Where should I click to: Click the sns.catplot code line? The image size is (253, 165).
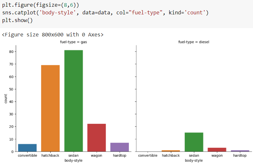click(x=105, y=12)
